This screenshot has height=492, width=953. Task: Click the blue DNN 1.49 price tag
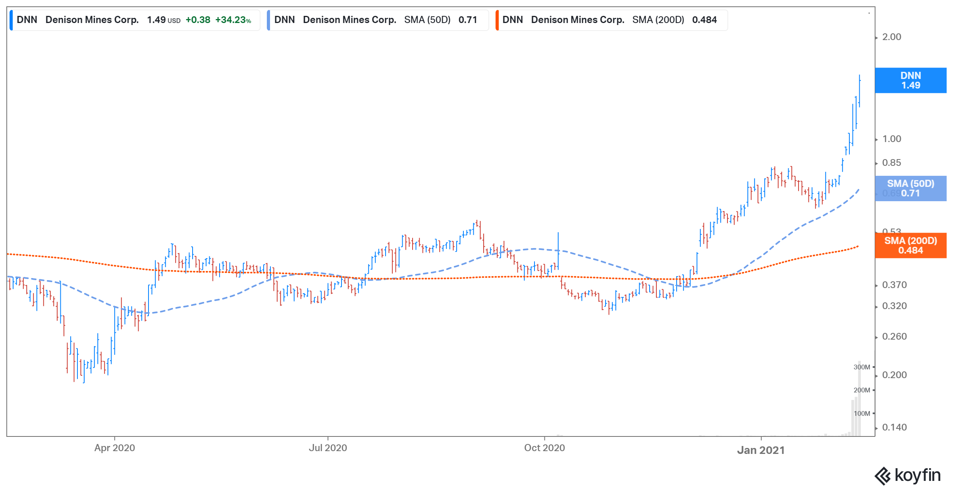click(x=911, y=81)
